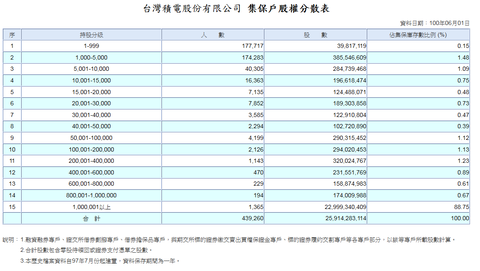
Task: Click share count 158,874,983
Action: [350, 184]
